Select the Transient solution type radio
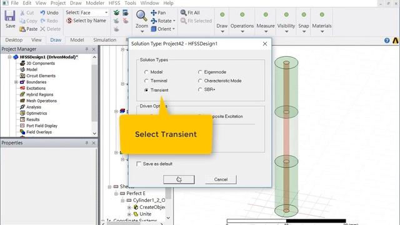The width and height of the screenshot is (400, 225). (146, 90)
